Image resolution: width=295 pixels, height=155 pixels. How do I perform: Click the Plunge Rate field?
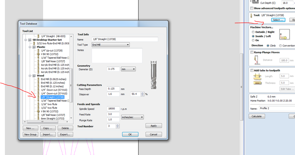(x=113, y=119)
